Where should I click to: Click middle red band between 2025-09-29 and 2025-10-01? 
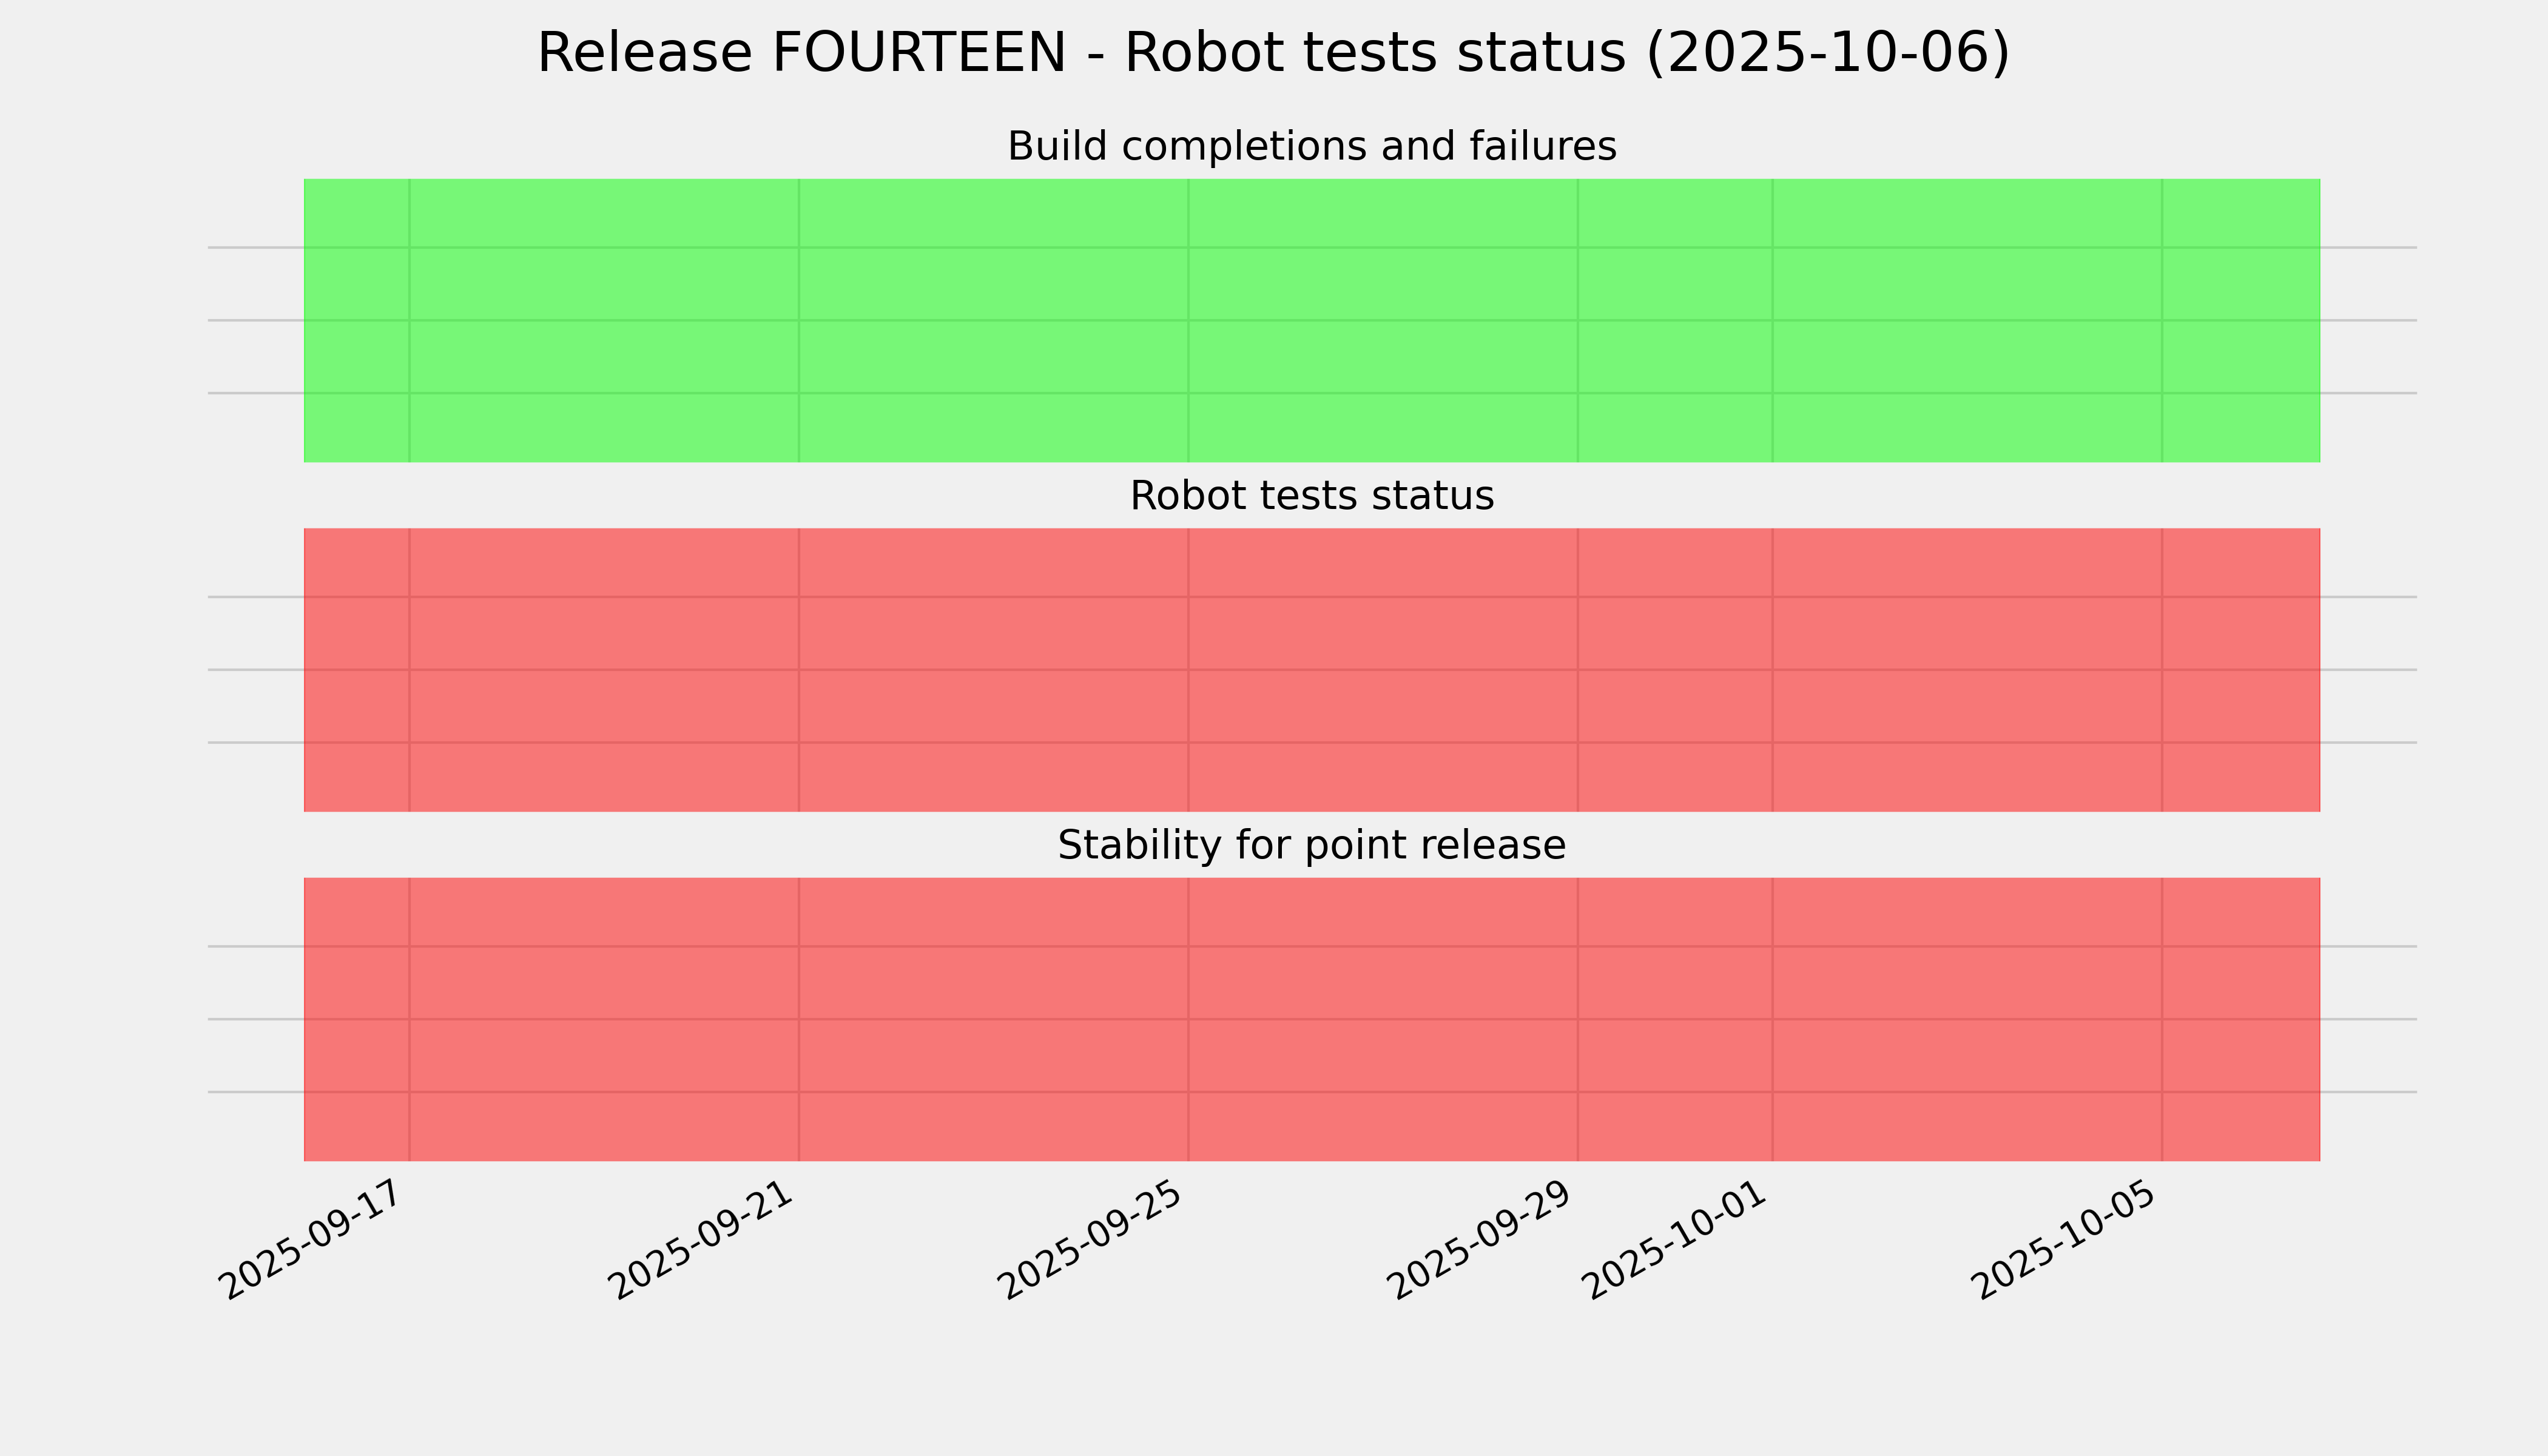click(1675, 635)
